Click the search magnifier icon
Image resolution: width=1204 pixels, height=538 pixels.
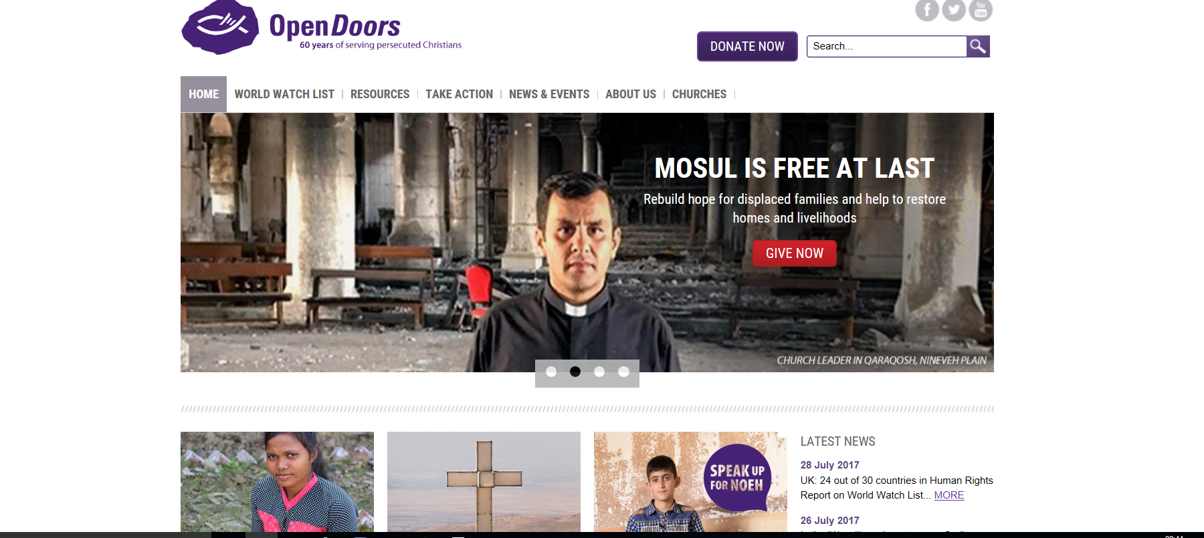coord(978,46)
